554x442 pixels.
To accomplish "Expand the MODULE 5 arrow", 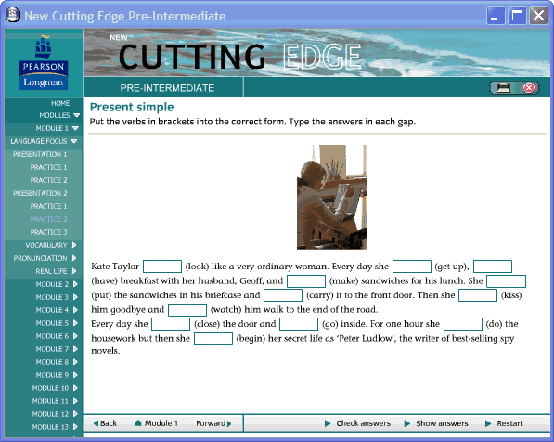I will click(x=75, y=323).
